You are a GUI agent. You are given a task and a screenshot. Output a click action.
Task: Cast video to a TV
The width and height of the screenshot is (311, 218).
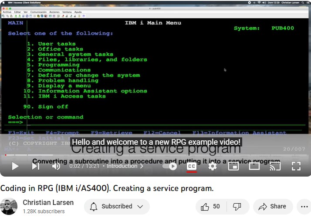tap(275, 166)
